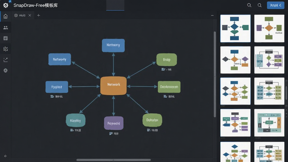
Task: Click the small icon beneath the Yygrice node
Action: pos(52,96)
